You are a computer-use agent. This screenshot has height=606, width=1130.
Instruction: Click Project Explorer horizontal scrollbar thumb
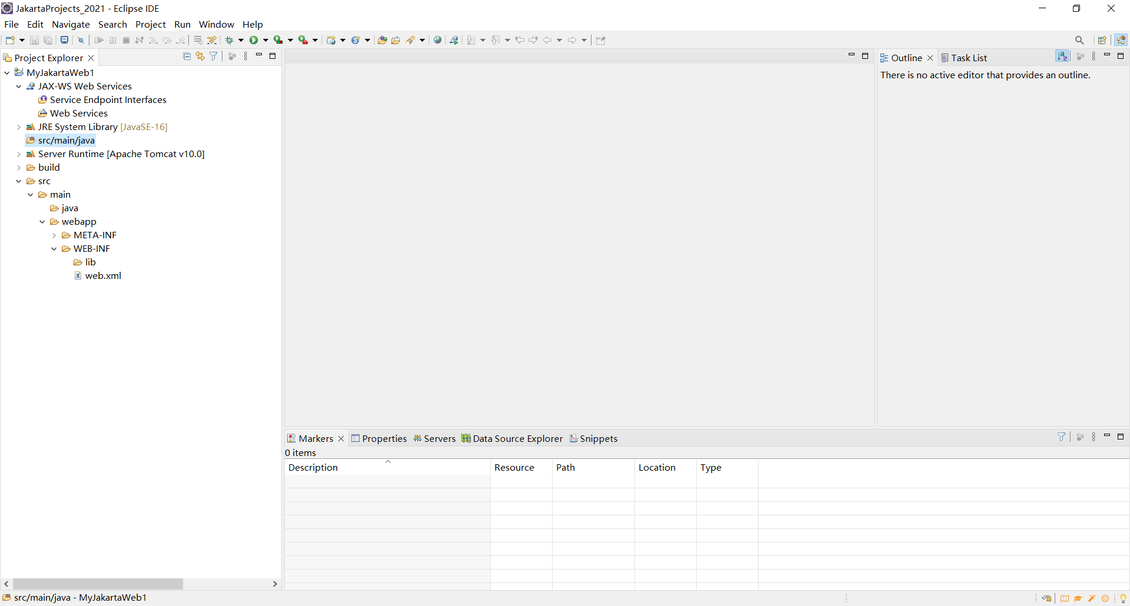tap(98, 584)
